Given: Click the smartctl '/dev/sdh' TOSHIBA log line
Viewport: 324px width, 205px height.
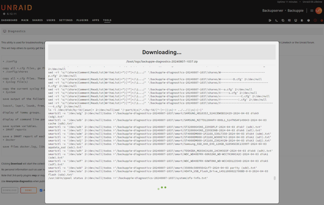Looking at the screenshot, I should [160, 151].
